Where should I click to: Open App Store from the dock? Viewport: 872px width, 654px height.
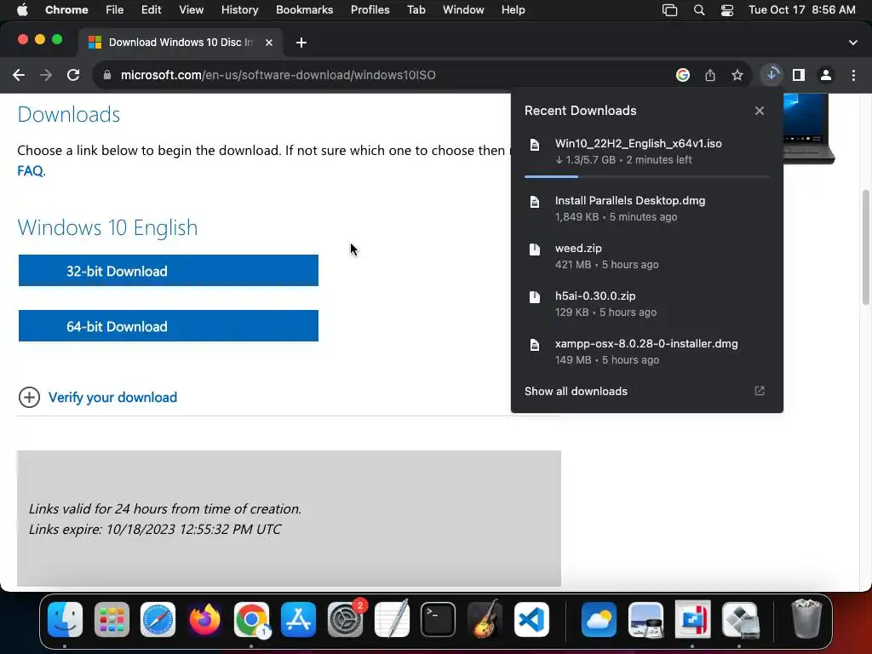pyautogui.click(x=299, y=620)
